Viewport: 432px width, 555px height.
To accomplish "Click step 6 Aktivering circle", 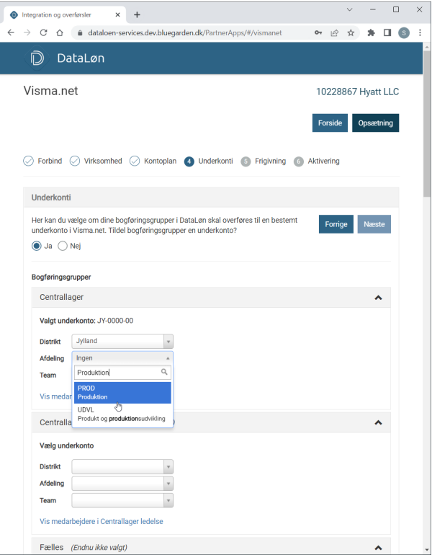I will pyautogui.click(x=299, y=161).
